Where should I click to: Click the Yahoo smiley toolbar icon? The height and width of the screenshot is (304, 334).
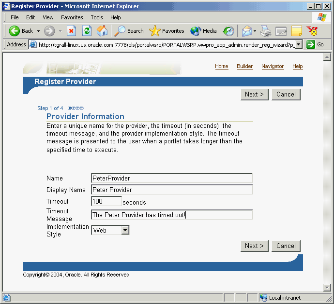[x=312, y=31]
